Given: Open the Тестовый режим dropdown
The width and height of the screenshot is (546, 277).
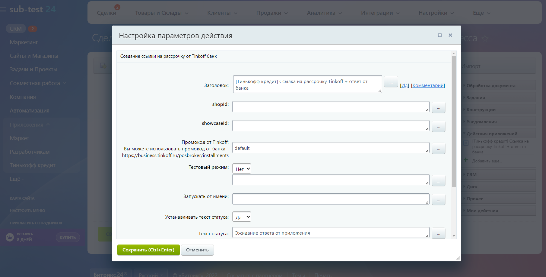Looking at the screenshot, I should click(242, 169).
